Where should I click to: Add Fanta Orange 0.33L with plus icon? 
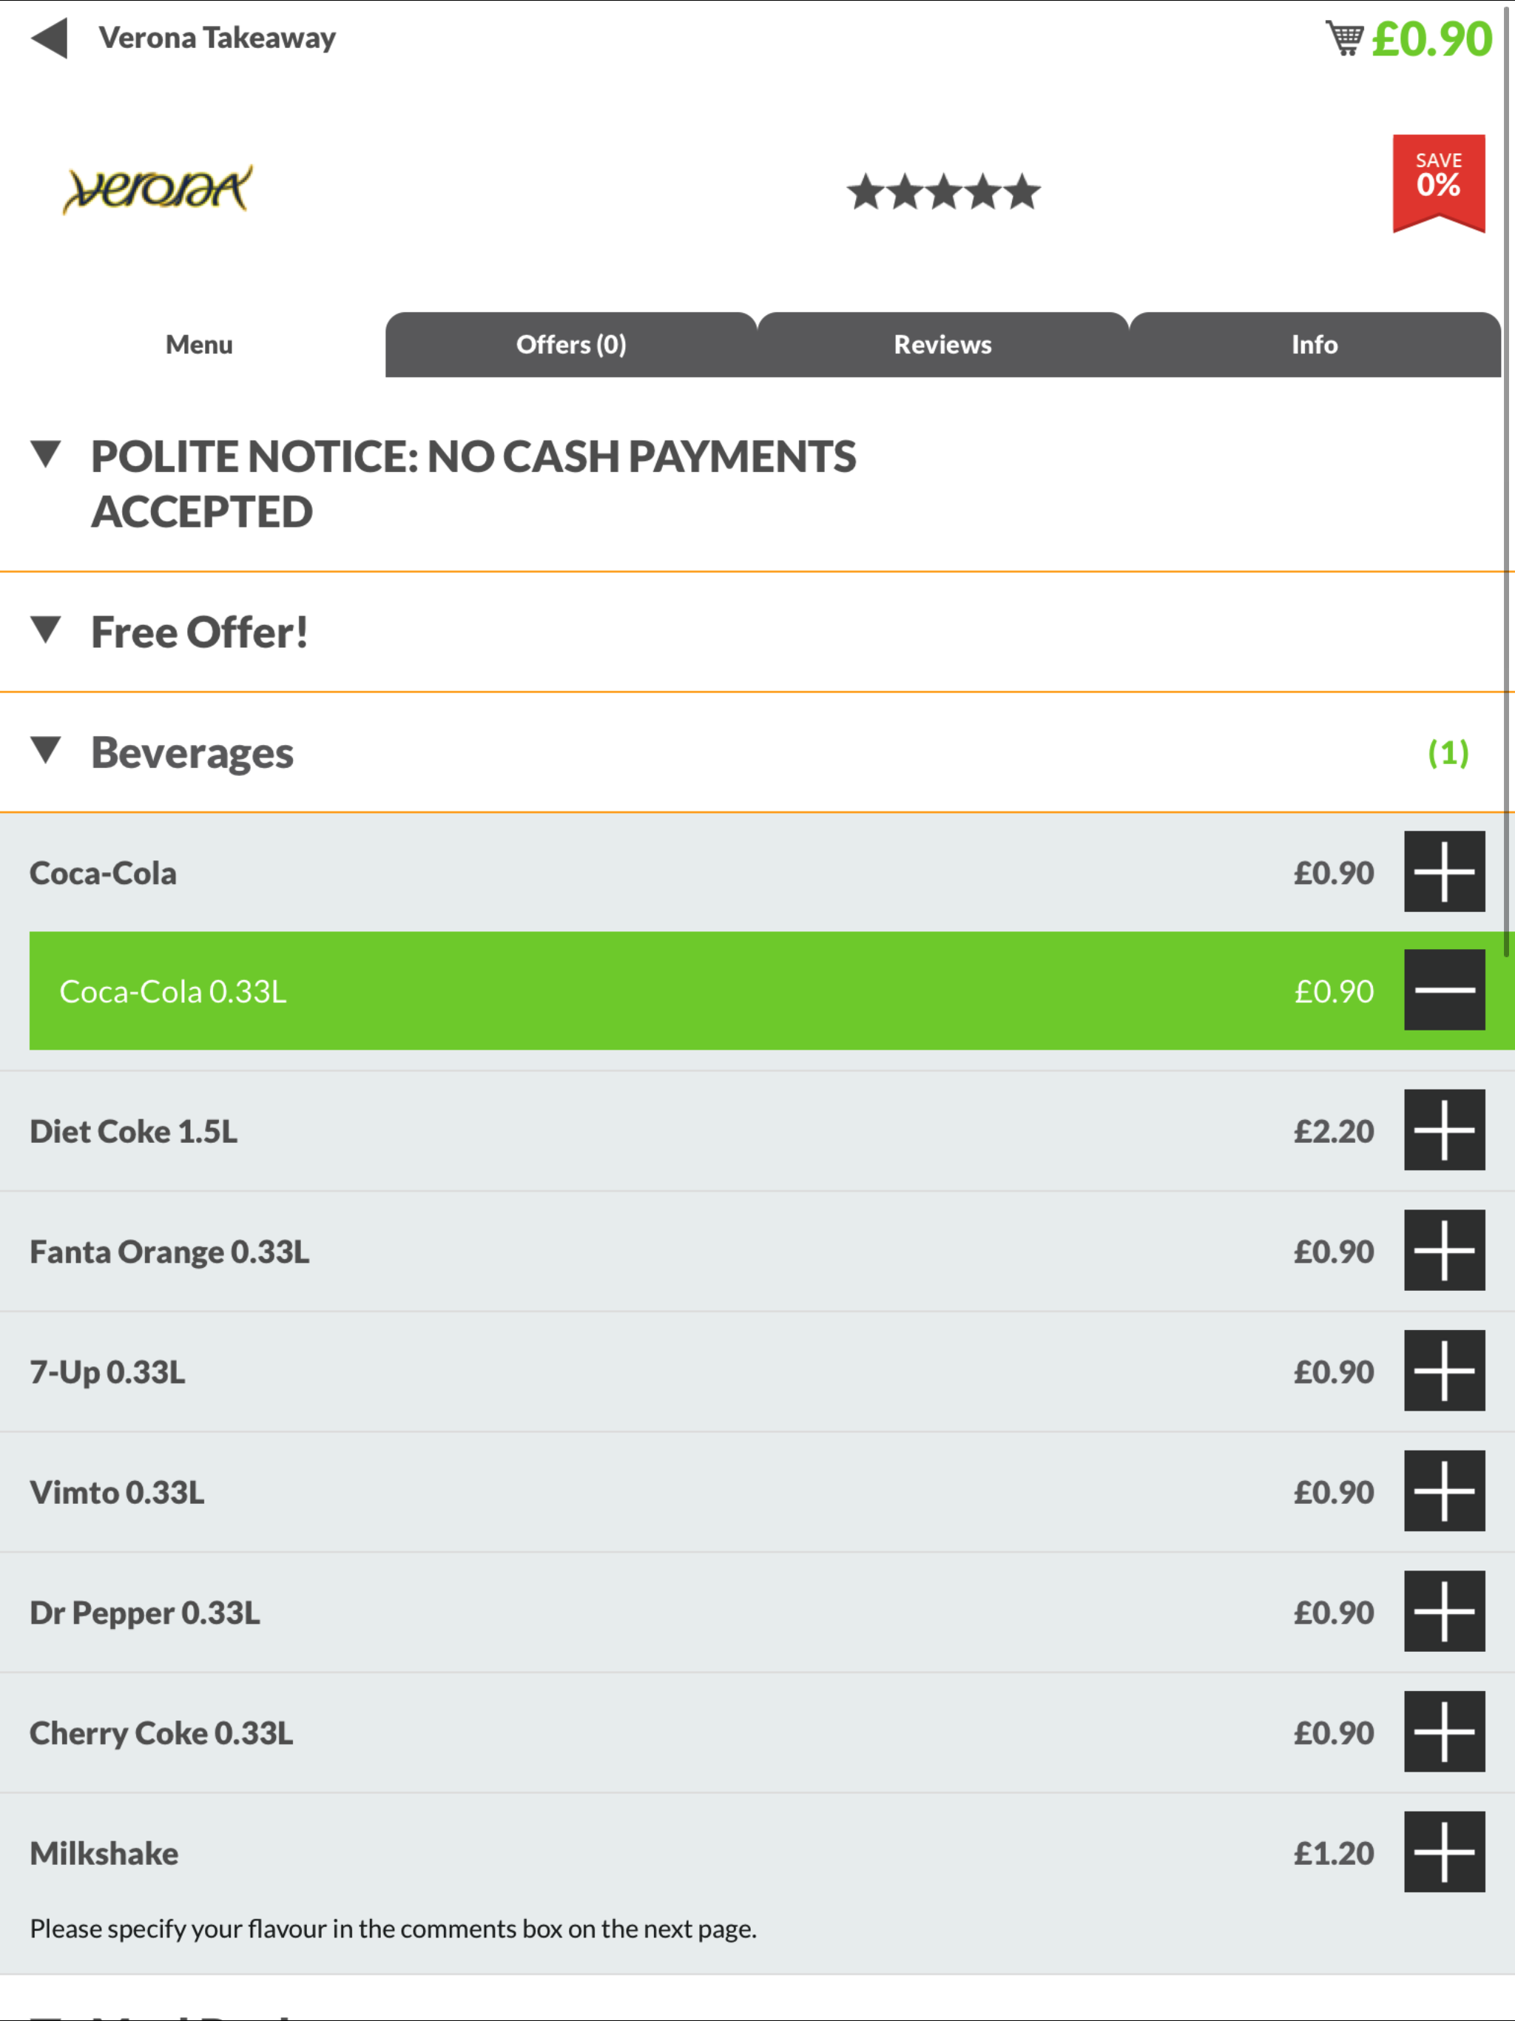(1444, 1251)
